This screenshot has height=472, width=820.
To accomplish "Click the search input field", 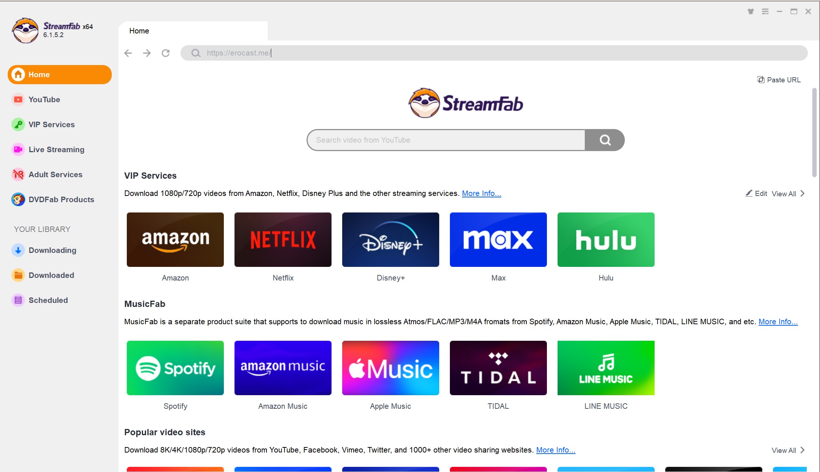I will [445, 140].
